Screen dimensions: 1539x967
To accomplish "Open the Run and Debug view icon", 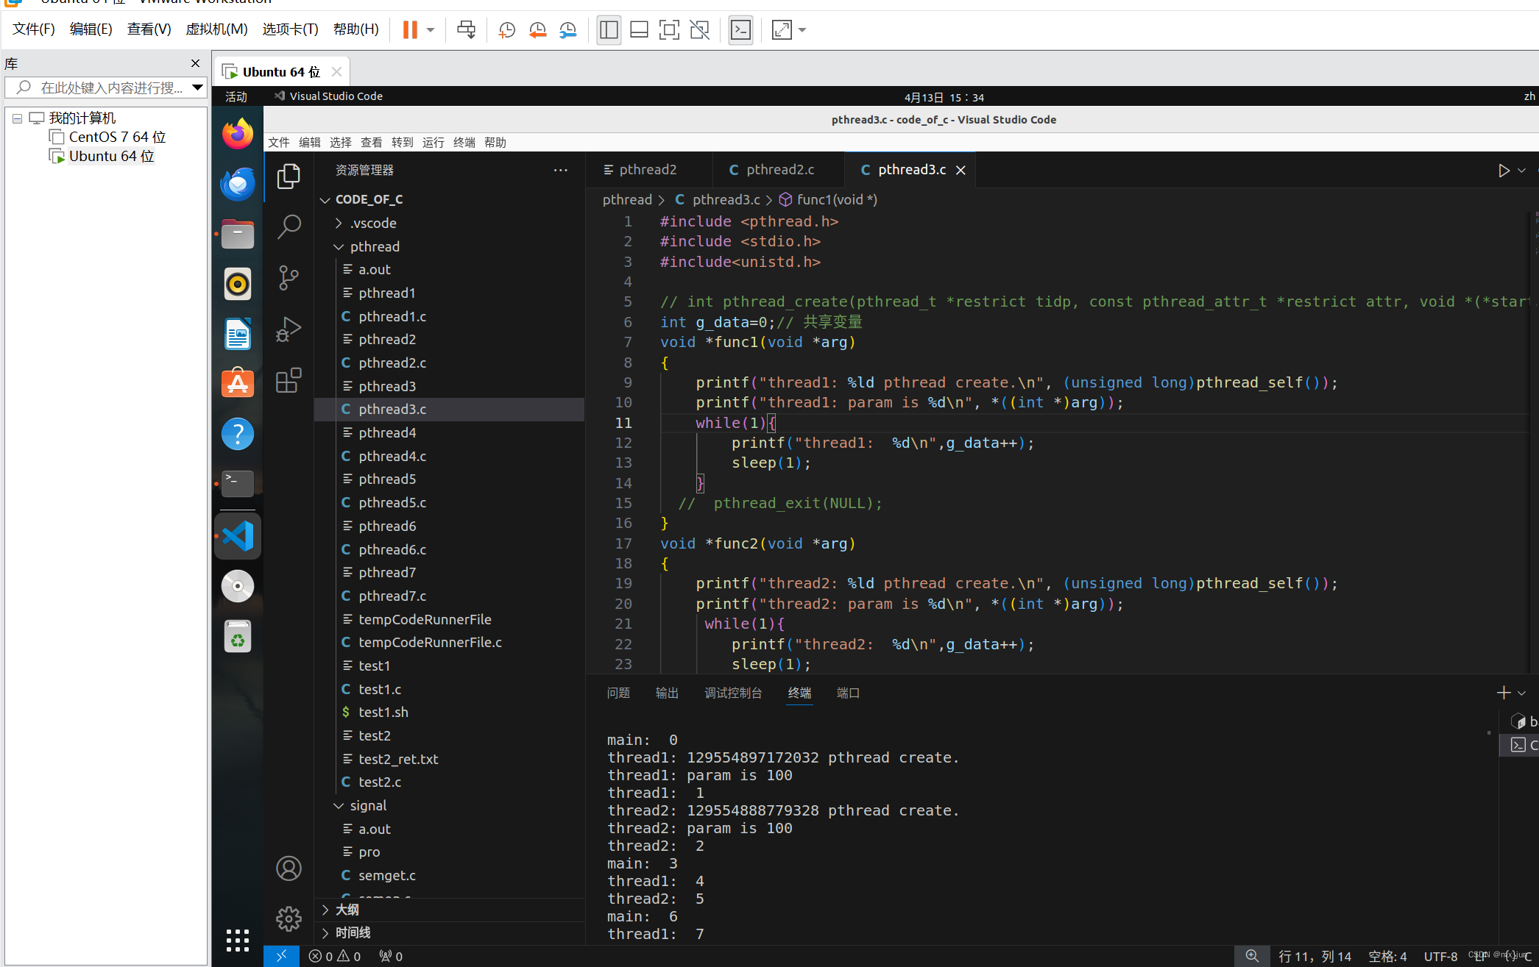I will coord(289,329).
